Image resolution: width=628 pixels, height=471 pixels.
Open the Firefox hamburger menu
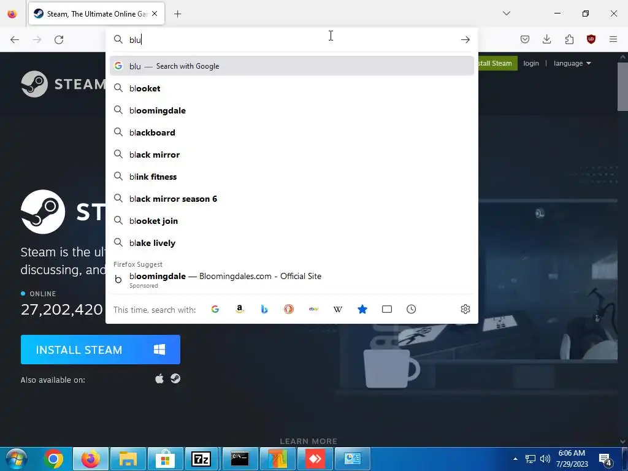click(x=613, y=39)
